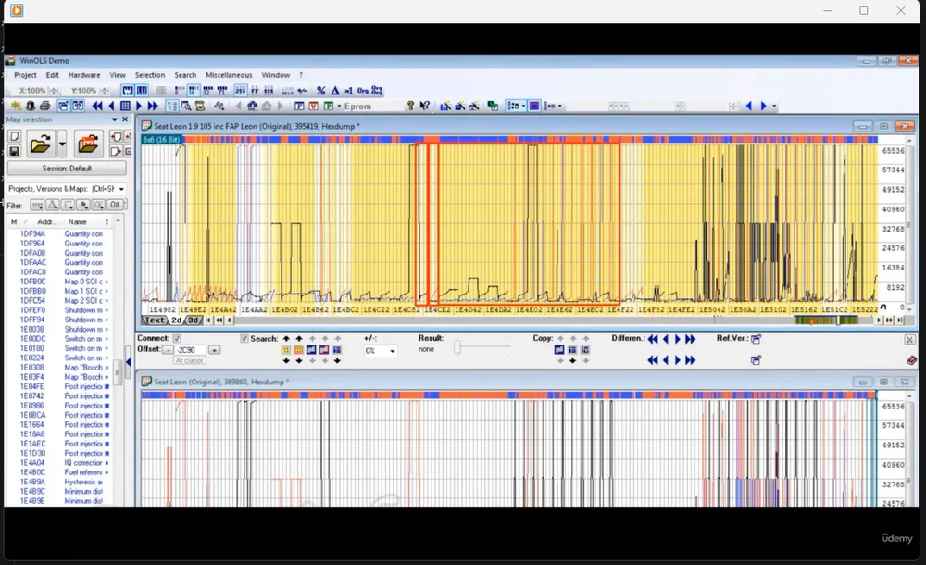Open the +/- percentage dropdown
Viewport: 926px width, 565px height.
(393, 351)
